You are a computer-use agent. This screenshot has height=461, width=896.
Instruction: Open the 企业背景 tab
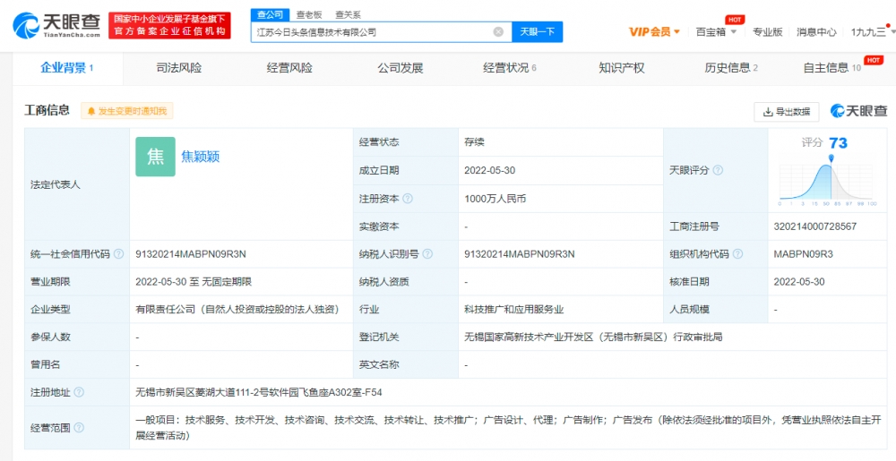click(67, 68)
